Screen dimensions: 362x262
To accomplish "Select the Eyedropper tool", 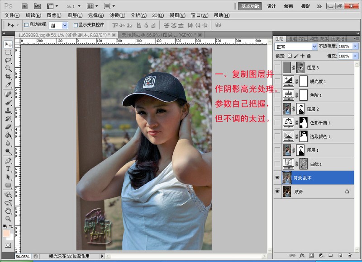I will [x=8, y=85].
